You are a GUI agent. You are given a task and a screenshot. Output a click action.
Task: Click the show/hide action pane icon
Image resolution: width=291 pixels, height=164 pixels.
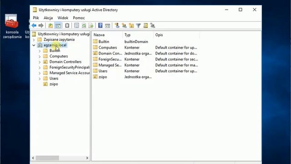click(x=107, y=26)
